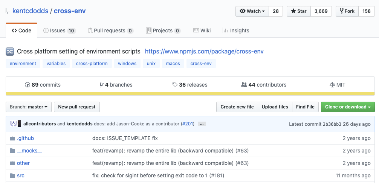Click the code brackets icon on Code tab
This screenshot has width=379, height=183.
[14, 30]
